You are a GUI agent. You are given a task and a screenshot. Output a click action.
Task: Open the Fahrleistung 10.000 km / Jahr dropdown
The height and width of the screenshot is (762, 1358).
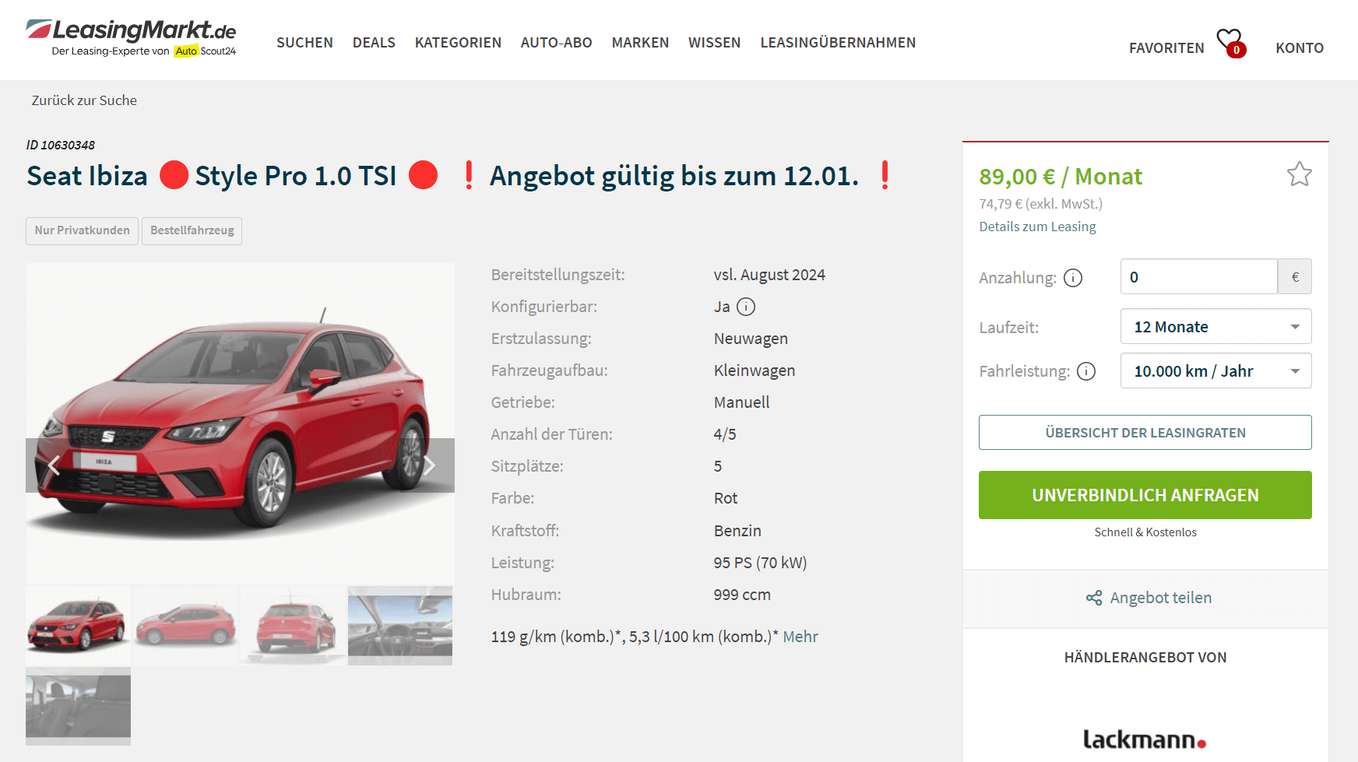[1216, 371]
